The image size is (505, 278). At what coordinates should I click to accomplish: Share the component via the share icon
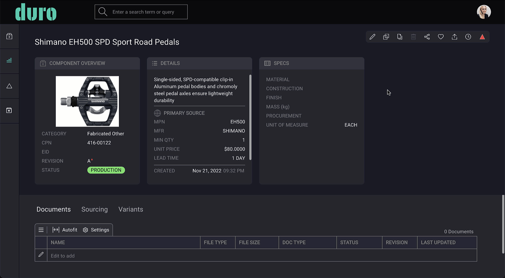(x=427, y=37)
